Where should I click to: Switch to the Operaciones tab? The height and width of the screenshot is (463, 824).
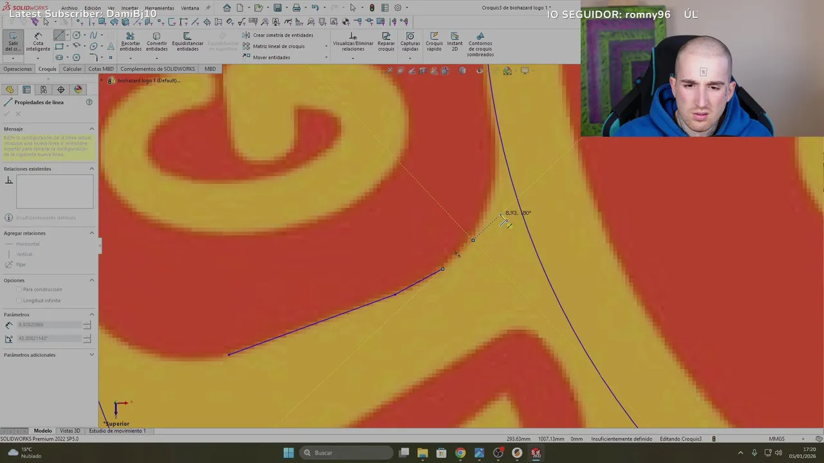tap(17, 69)
